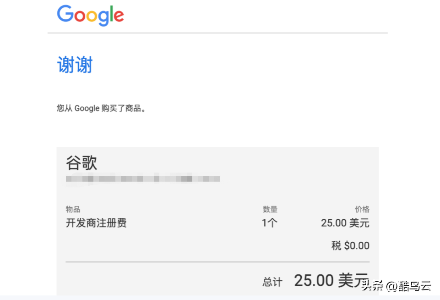This screenshot has width=440, height=300.
Task: Click the large total 25.00 美元
Action: [x=331, y=280]
